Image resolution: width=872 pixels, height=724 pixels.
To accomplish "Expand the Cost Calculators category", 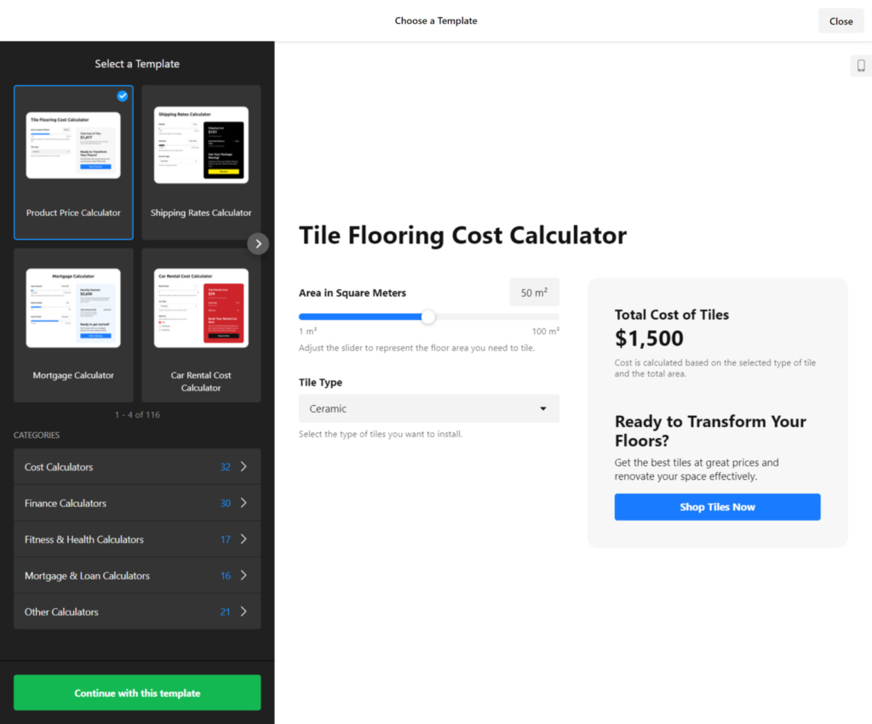I will pos(136,466).
